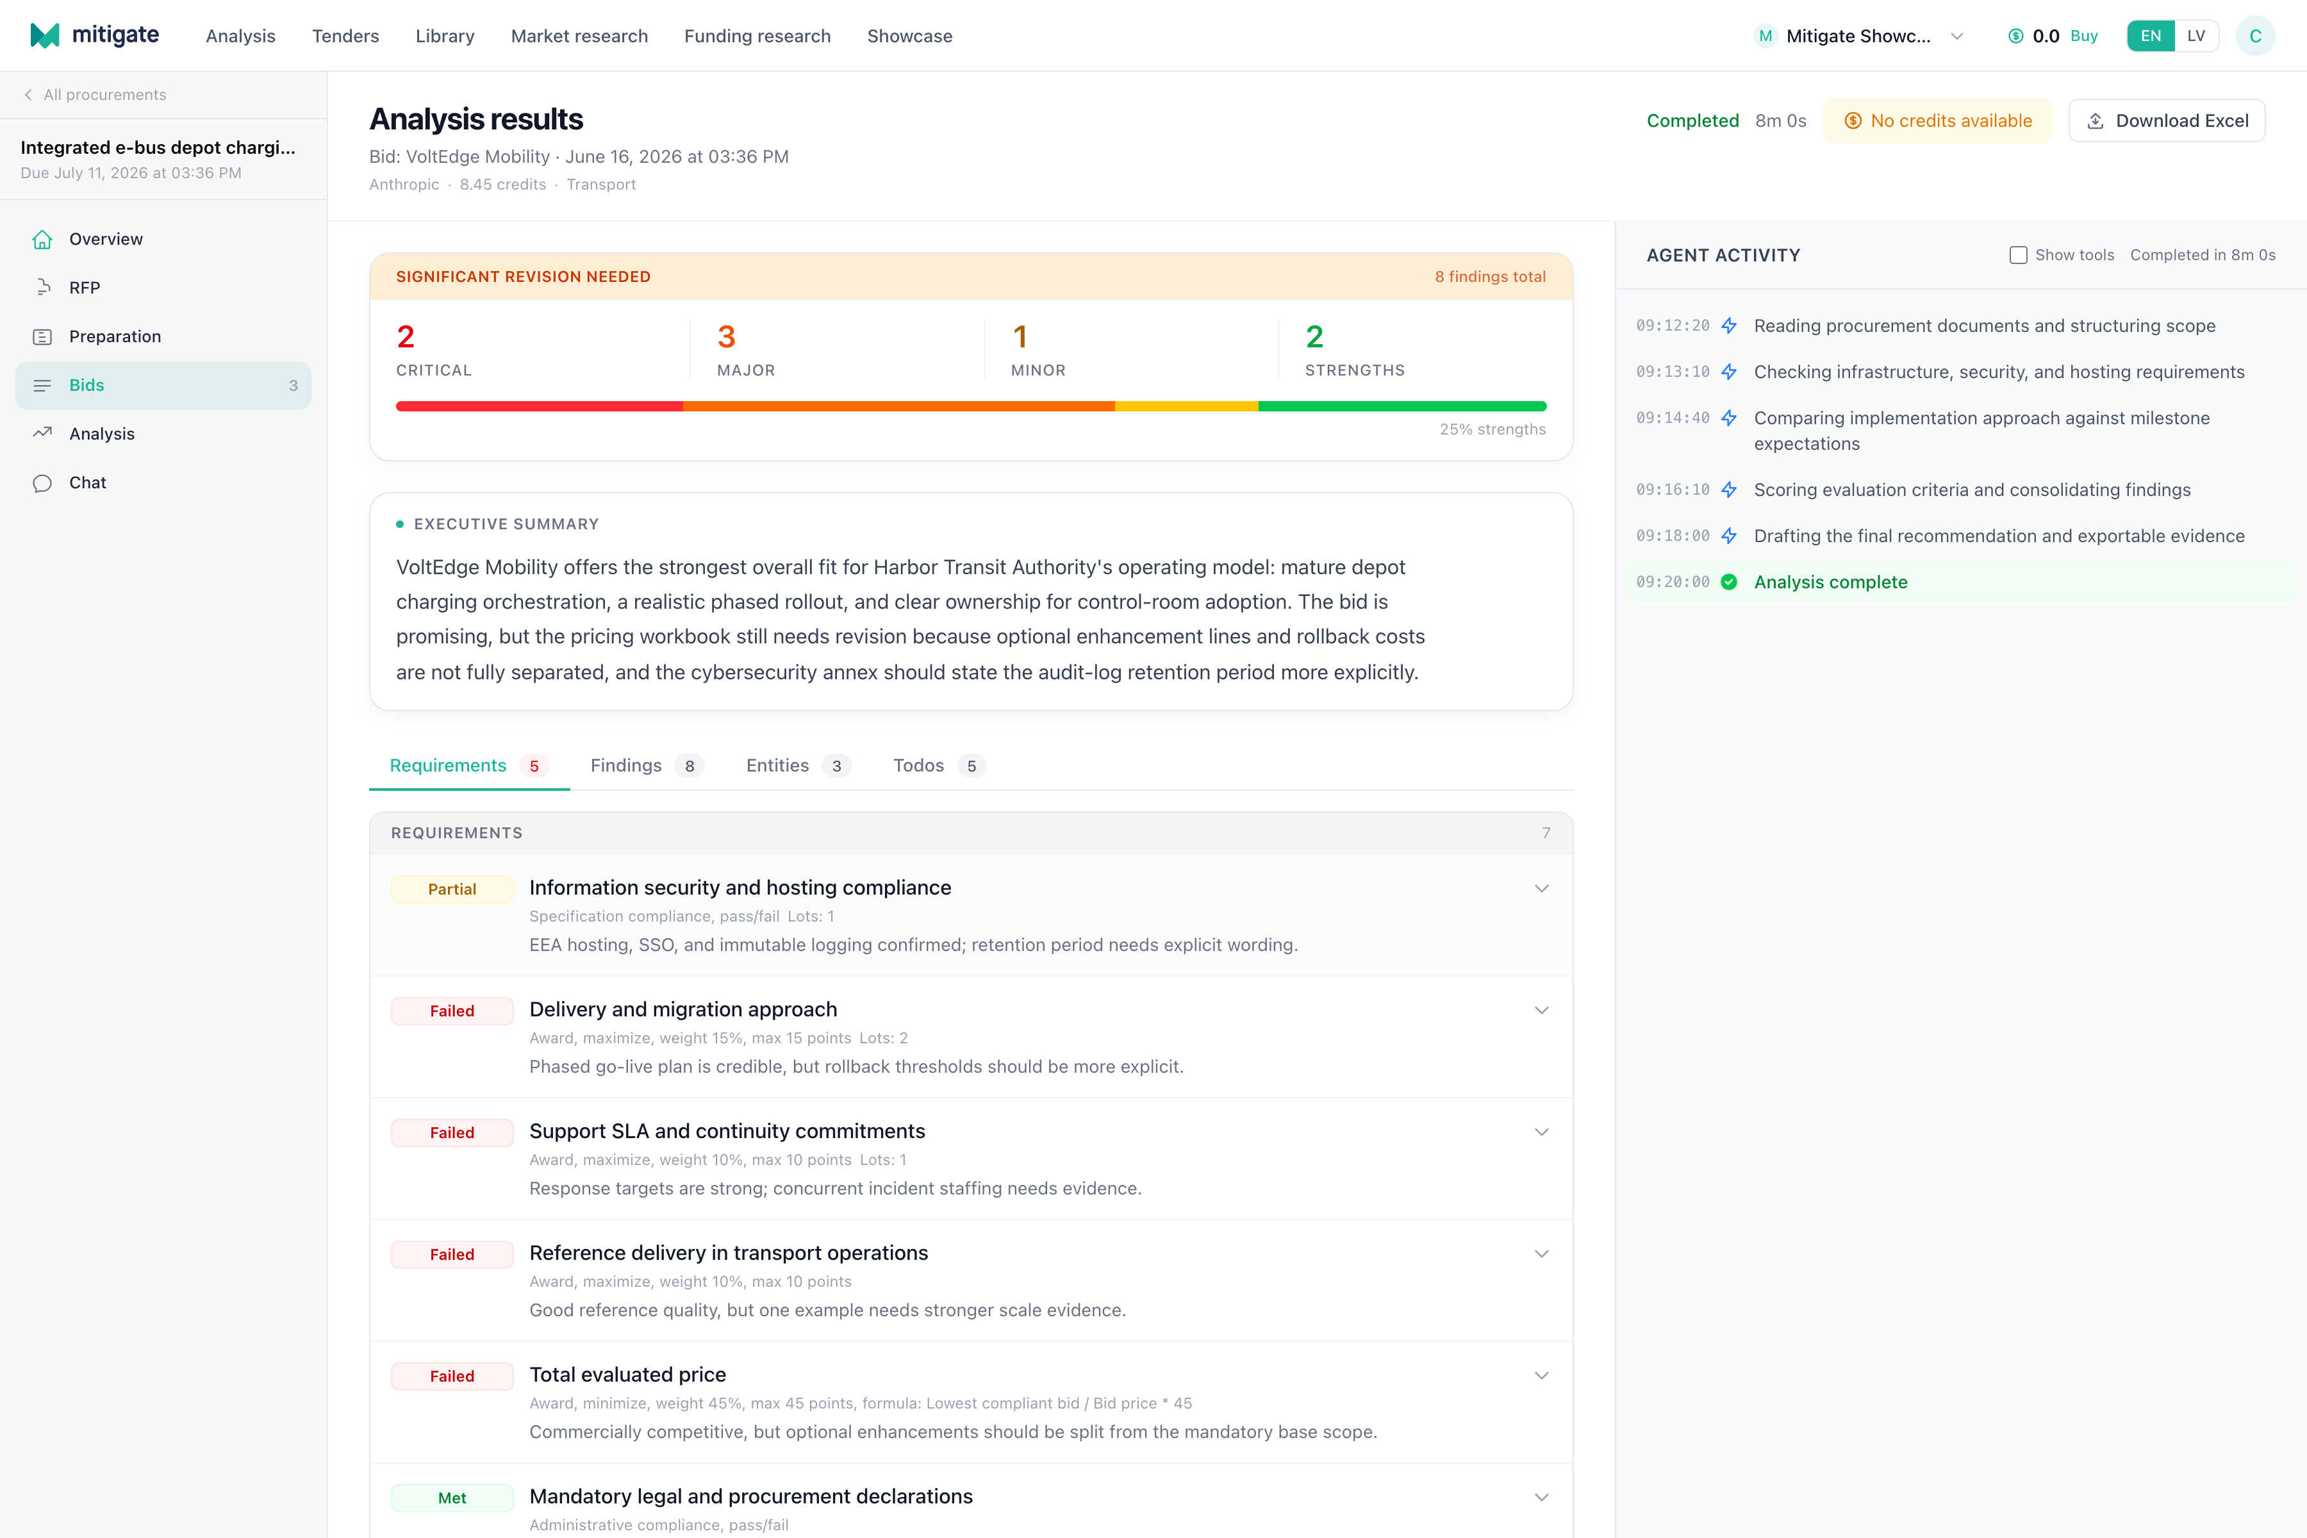Click the Download Excel button
Image resolution: width=2307 pixels, height=1538 pixels.
(x=2167, y=120)
